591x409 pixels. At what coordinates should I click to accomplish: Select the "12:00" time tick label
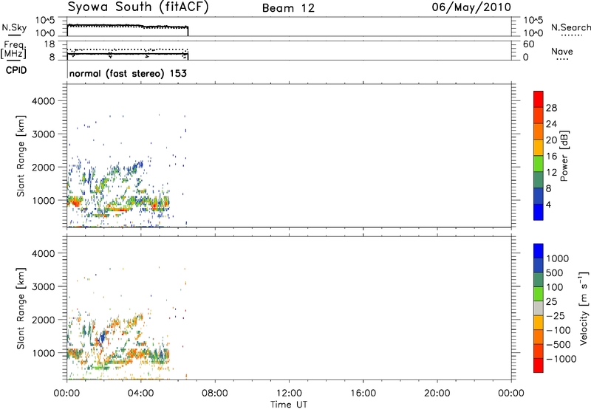(289, 393)
